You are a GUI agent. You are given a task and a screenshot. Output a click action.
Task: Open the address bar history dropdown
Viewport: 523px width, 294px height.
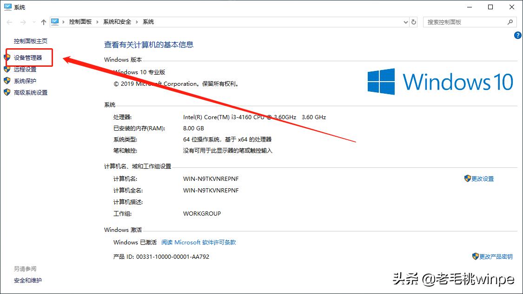click(x=405, y=21)
